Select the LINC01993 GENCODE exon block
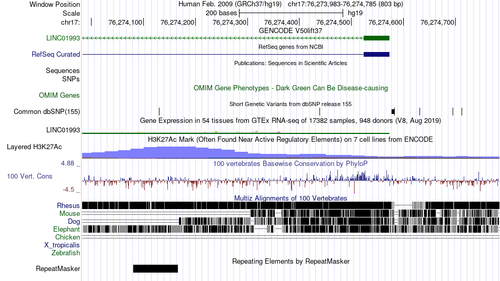Image resolution: width=500 pixels, height=281 pixels. tap(377, 38)
